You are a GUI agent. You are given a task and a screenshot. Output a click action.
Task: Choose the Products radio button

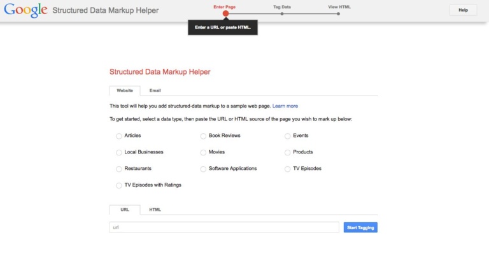click(x=288, y=152)
